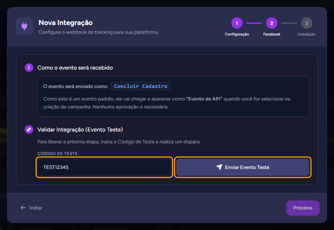Click the Nova Integração title
The image size is (334, 230).
click(66, 22)
